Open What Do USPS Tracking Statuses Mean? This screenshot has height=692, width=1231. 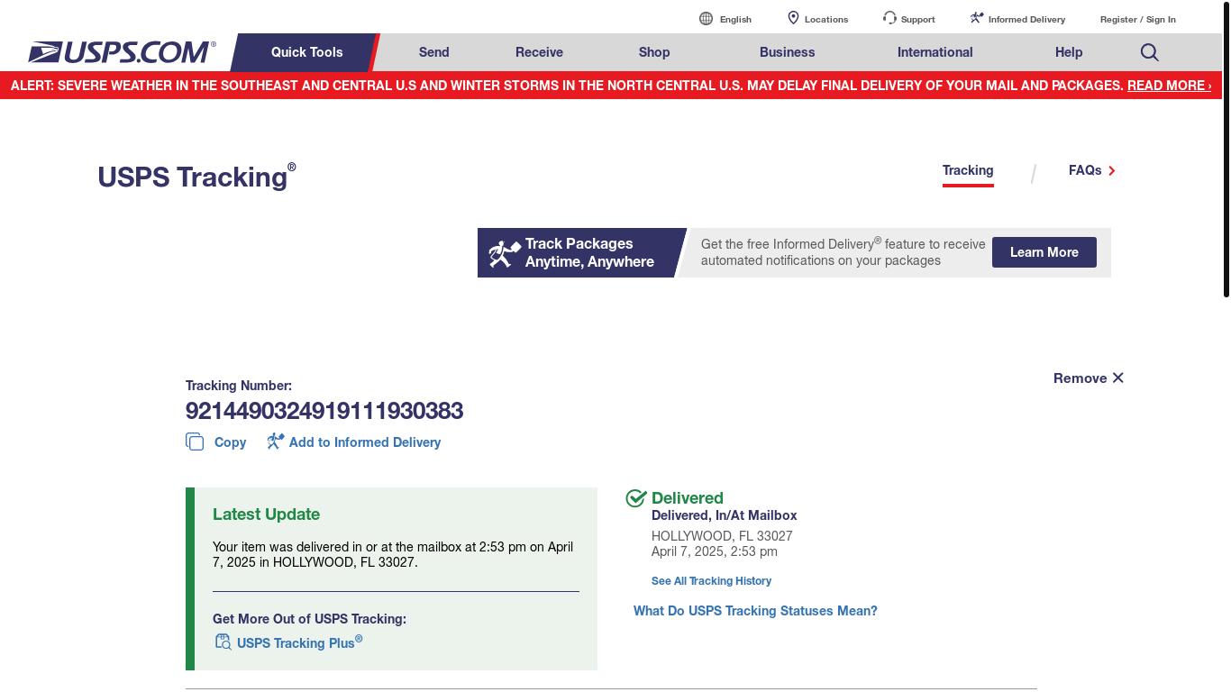pos(755,611)
